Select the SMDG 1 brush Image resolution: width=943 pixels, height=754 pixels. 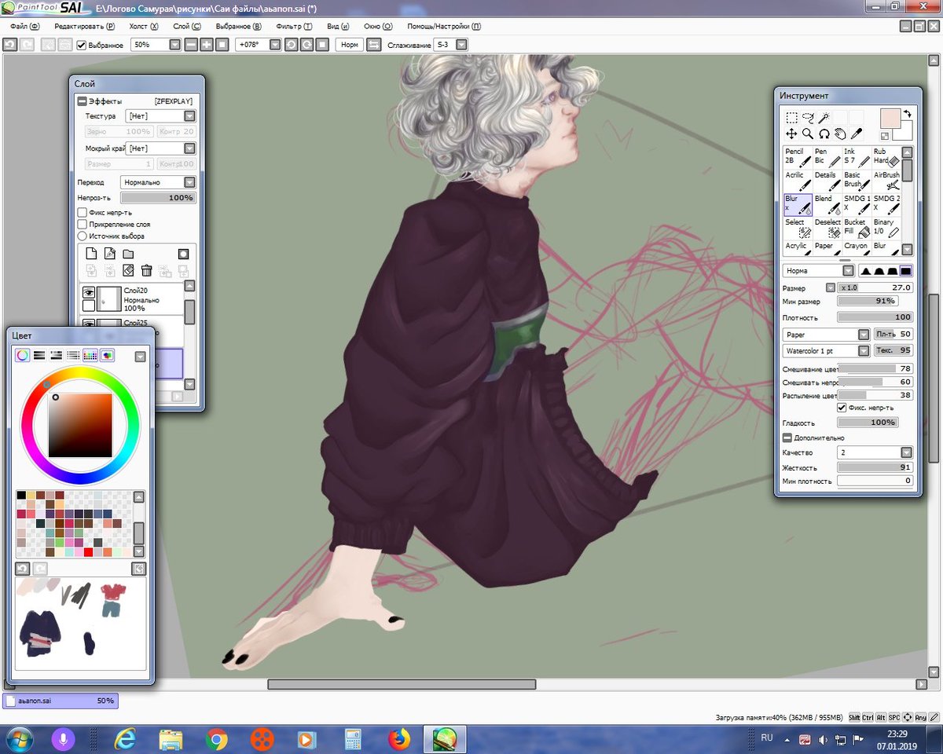click(857, 204)
